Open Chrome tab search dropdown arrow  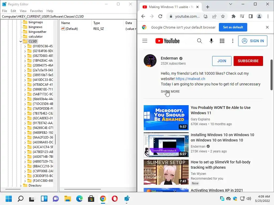[230, 4]
